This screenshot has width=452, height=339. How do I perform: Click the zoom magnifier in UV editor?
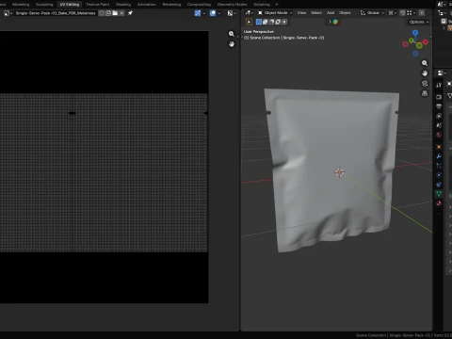click(232, 34)
